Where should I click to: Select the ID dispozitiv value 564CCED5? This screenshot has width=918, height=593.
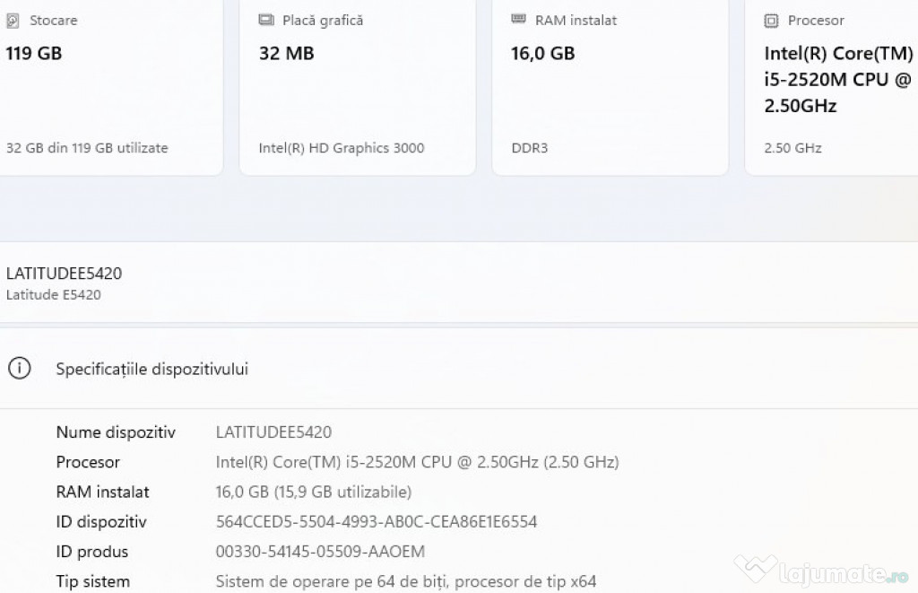click(377, 522)
